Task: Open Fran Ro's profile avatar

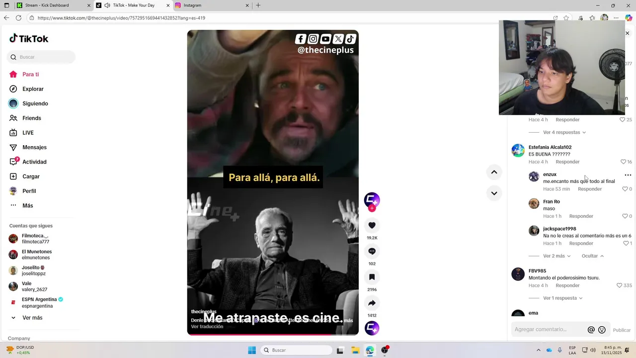Action: (534, 204)
